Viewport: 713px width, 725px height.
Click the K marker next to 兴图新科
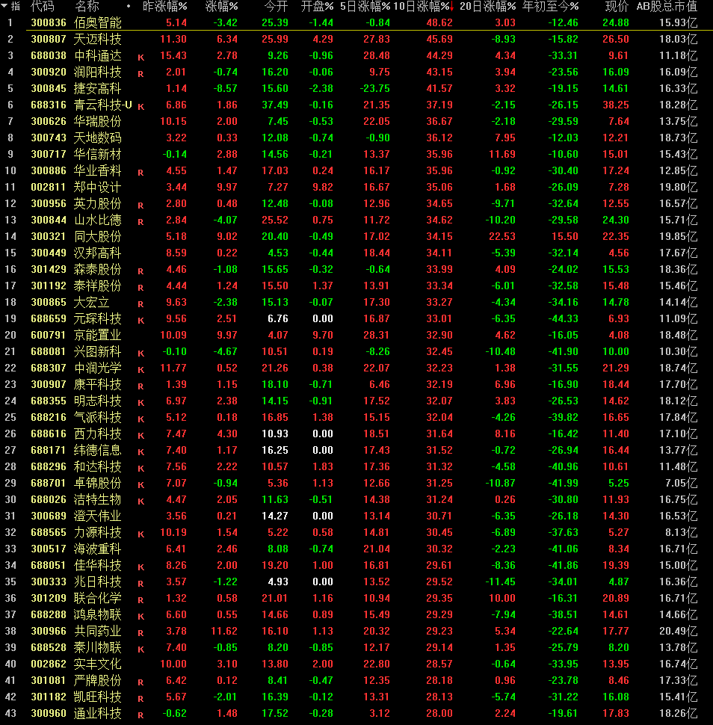[x=141, y=354]
